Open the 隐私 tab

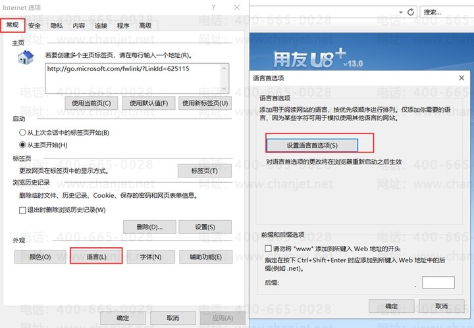click(57, 26)
